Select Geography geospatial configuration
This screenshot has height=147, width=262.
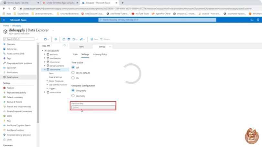click(73, 90)
